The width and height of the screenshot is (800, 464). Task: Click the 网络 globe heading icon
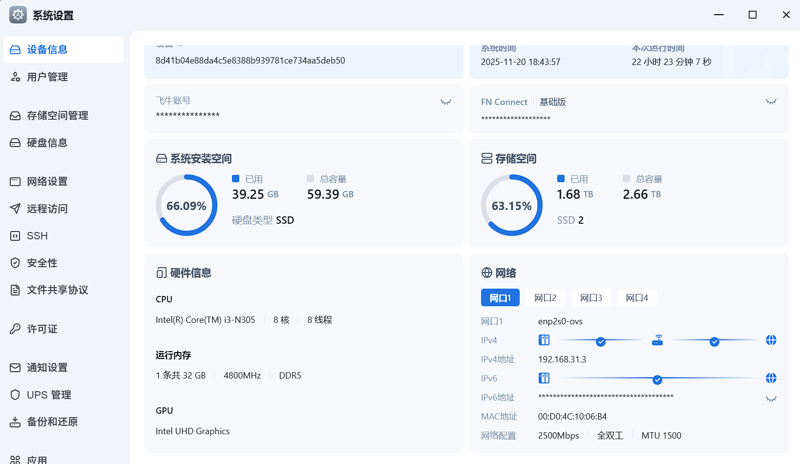pyautogui.click(x=487, y=273)
